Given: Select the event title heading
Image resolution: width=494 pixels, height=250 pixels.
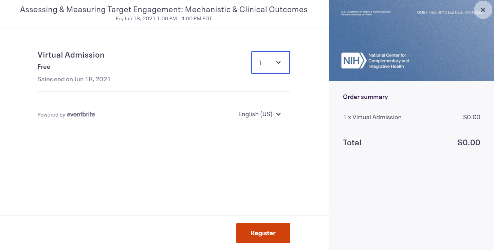Looking at the screenshot, I should 164,9.
